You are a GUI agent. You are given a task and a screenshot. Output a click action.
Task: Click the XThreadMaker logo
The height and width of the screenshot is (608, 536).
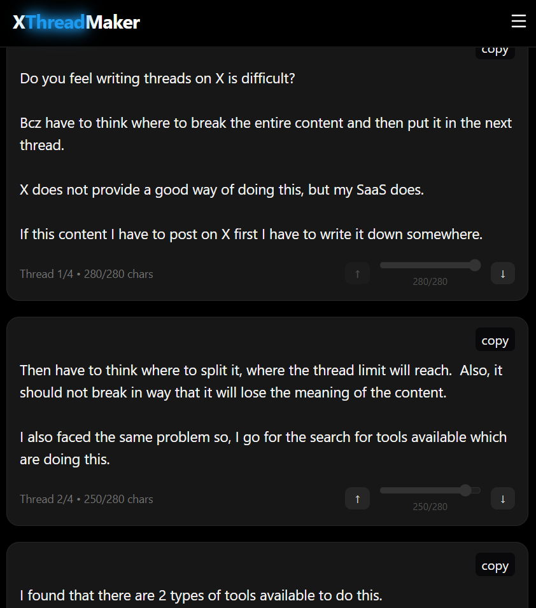(x=76, y=21)
